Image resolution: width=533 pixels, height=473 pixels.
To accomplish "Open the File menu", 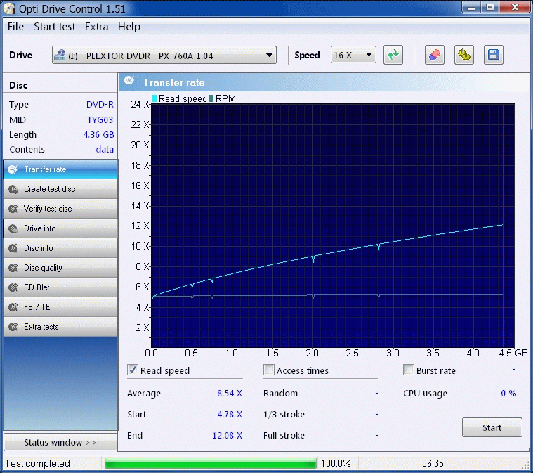I will tap(15, 27).
